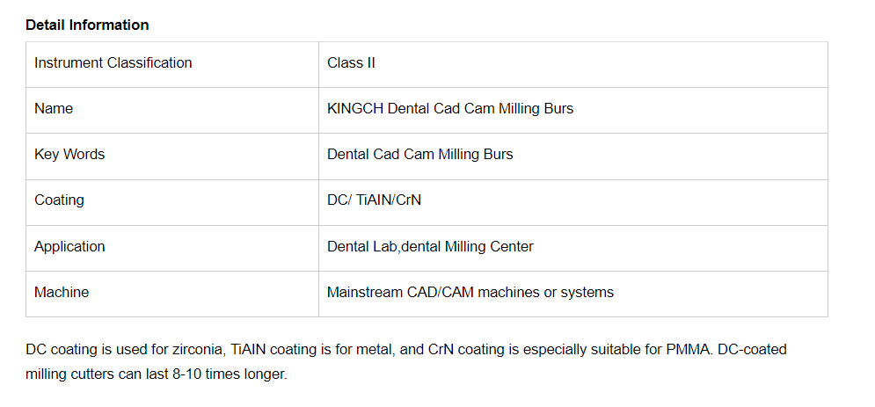Screen dimensions: 875x407
Task: Select the KINGCH Dental Cad Cam Milling Burs text
Action: coord(449,109)
